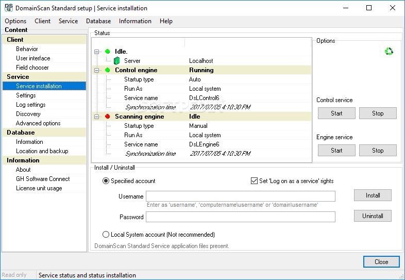Select the Specified account radio button

tap(106, 180)
